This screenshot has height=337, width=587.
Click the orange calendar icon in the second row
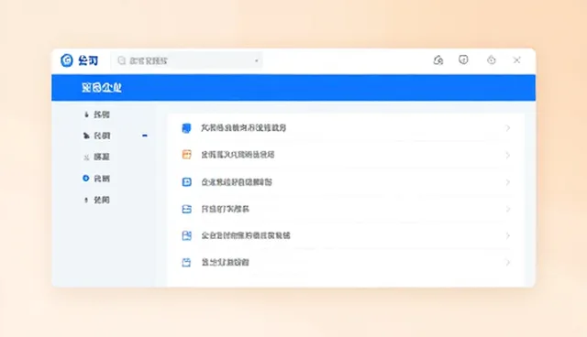[x=186, y=154]
